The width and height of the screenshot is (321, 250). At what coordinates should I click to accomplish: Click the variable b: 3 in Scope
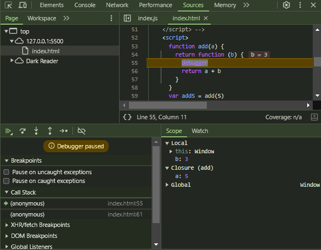[182, 159]
